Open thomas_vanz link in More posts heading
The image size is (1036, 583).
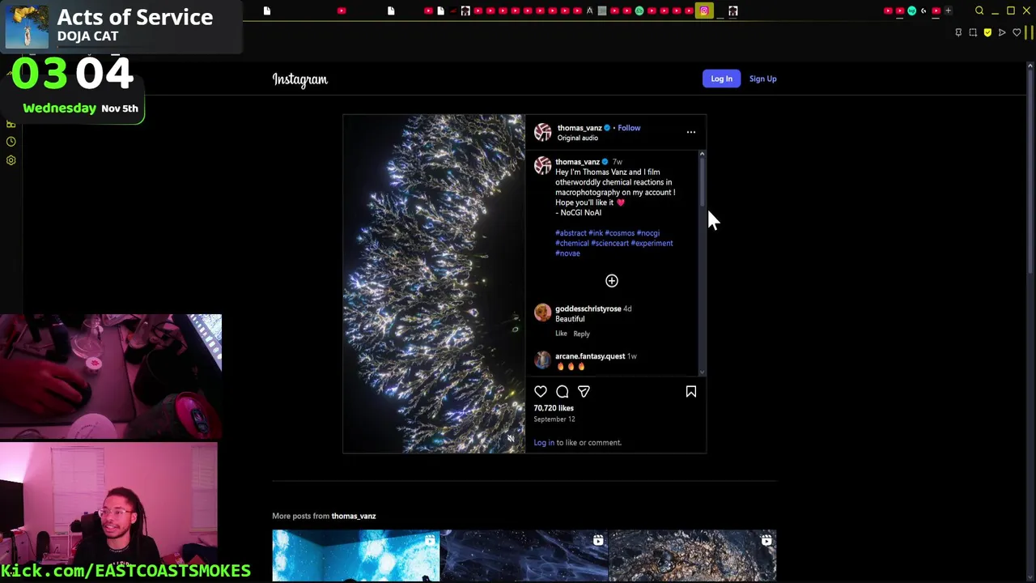354,517
